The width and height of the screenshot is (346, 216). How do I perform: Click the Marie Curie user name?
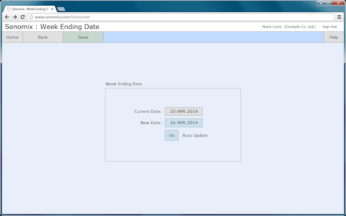[x=272, y=27]
